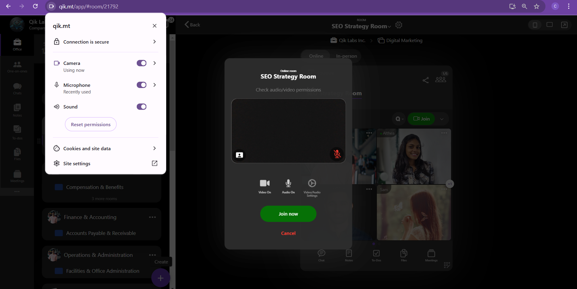The width and height of the screenshot is (577, 289).
Task: Bookmark this page with star icon
Action: pos(536,6)
